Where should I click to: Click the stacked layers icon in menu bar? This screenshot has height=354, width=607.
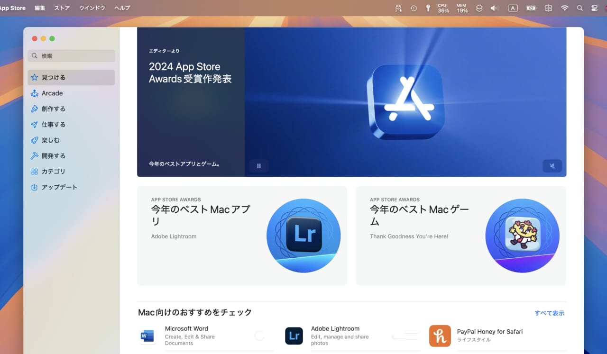(x=479, y=8)
